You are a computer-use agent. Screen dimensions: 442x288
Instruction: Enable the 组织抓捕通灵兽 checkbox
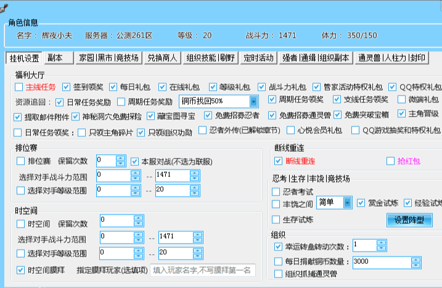278,274
